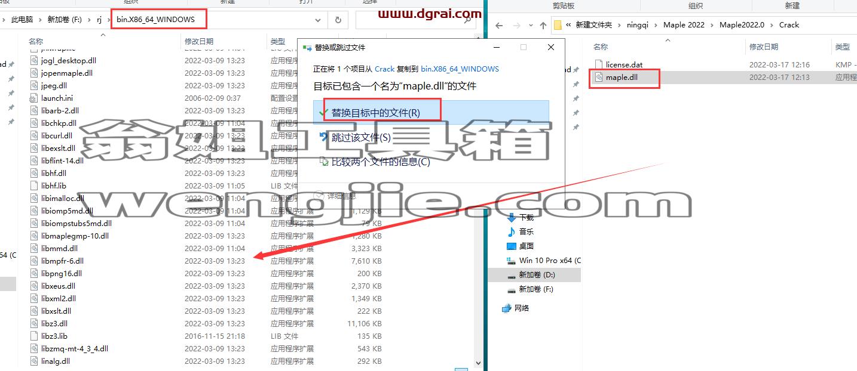
Task: Select libmaplegmp-10.dll file
Action: click(x=75, y=236)
